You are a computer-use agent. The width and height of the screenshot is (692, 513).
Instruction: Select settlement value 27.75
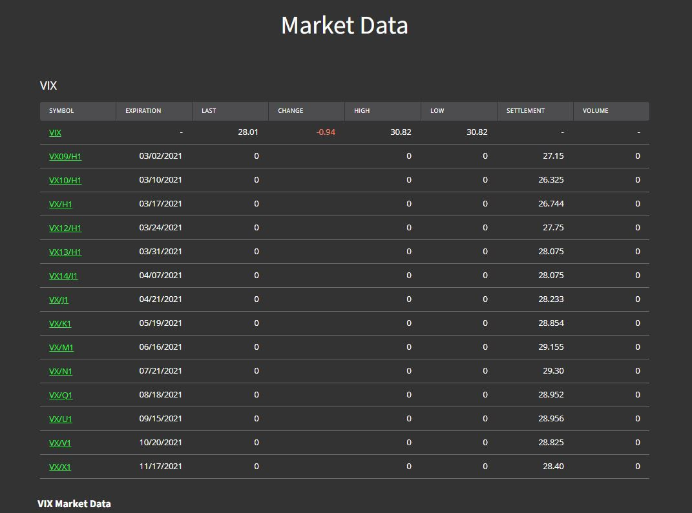(x=554, y=227)
